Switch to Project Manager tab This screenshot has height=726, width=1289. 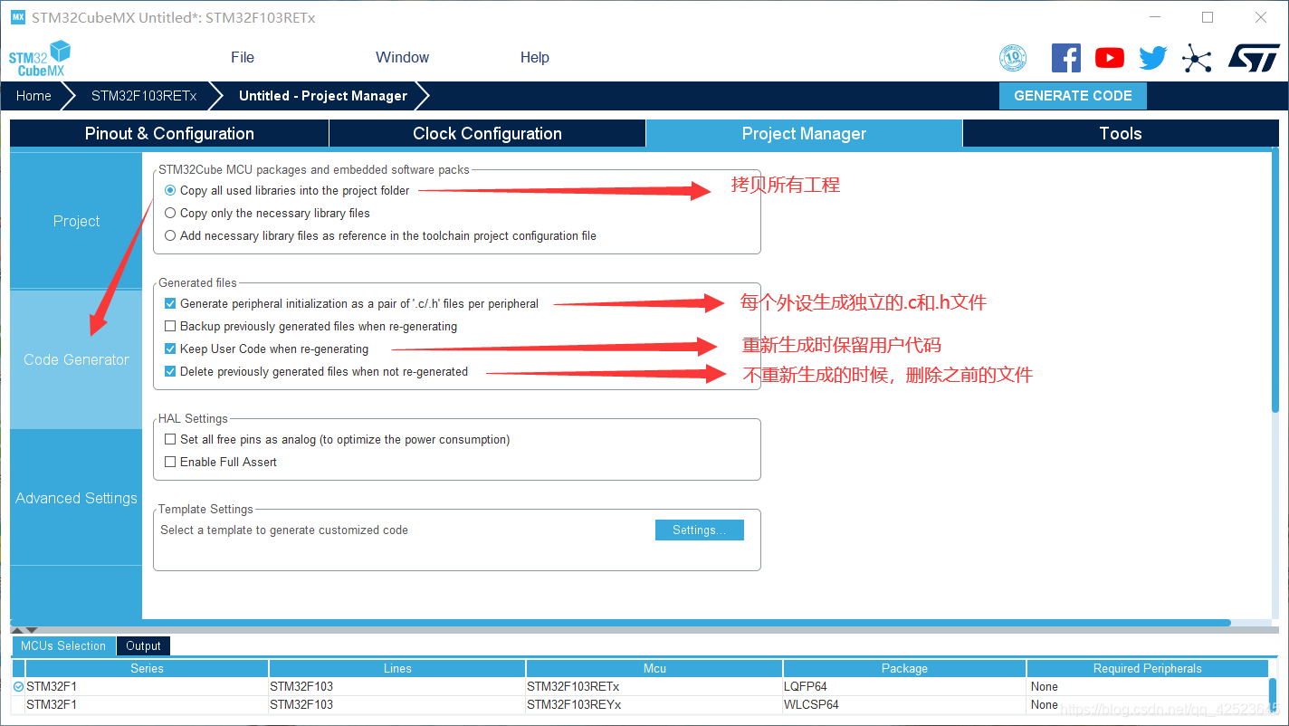point(804,134)
